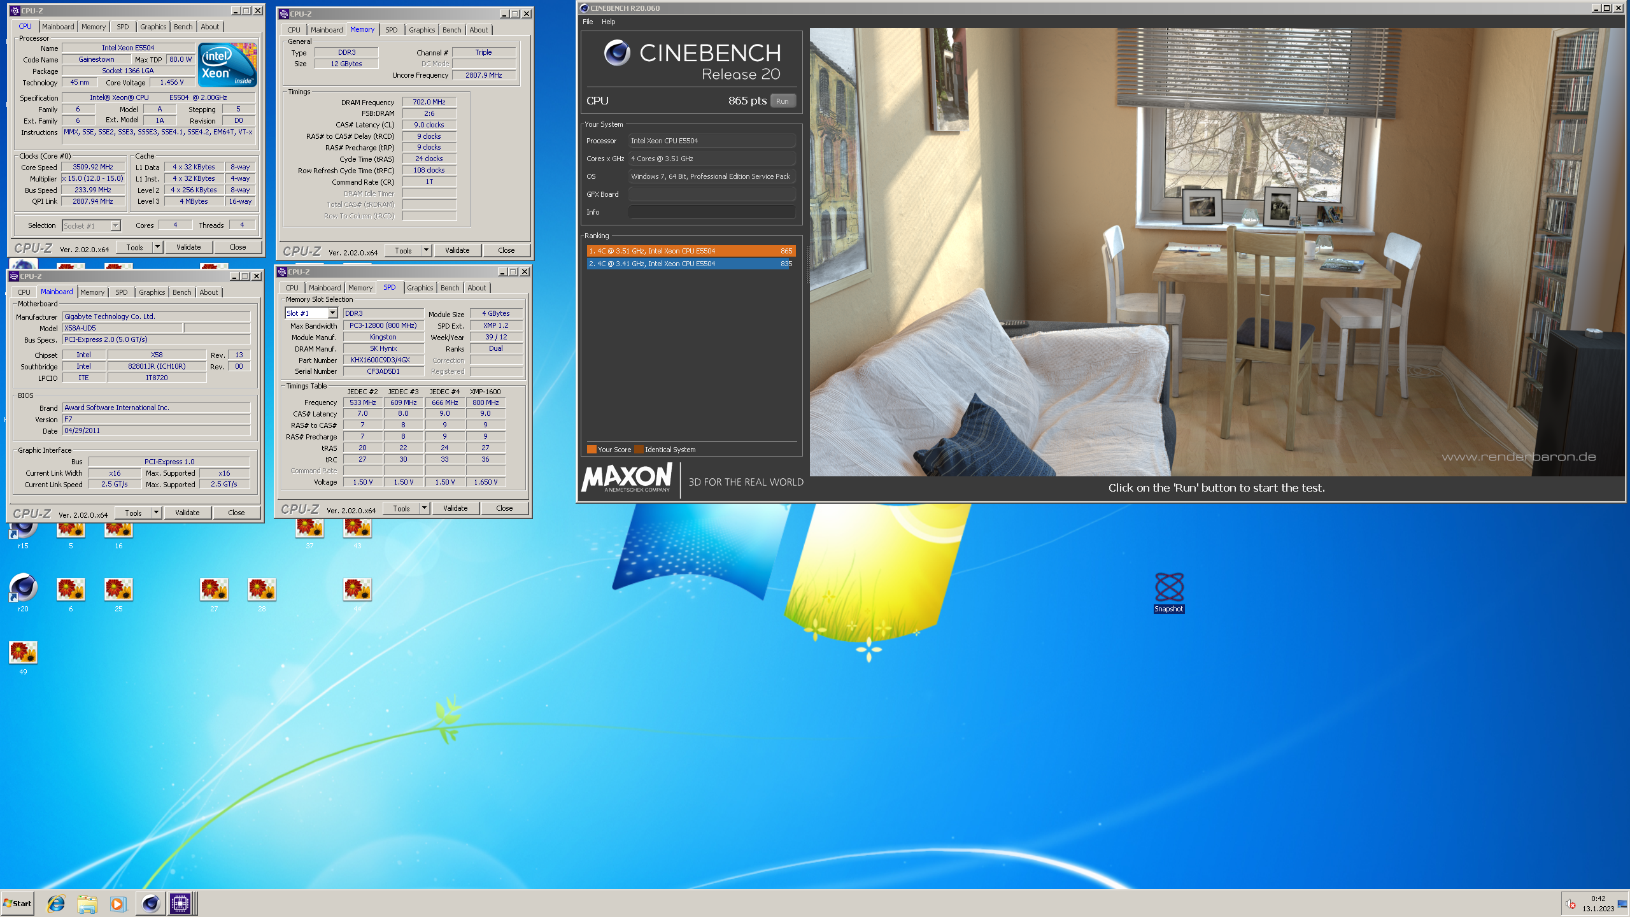
Task: Click the Processor field showing Intel Xeon CPU E5504
Action: [712, 141]
